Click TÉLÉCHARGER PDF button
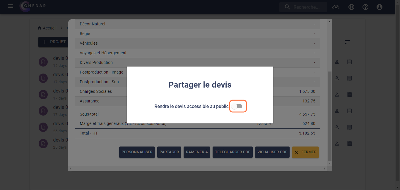 (x=233, y=152)
